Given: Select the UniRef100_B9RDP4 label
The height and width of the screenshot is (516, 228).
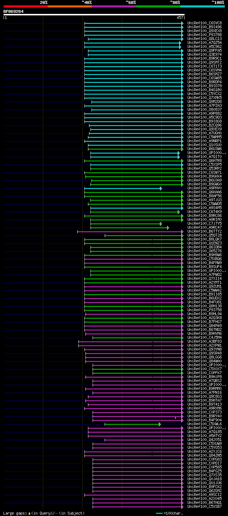Looking at the screenshot, I should [204, 82].
